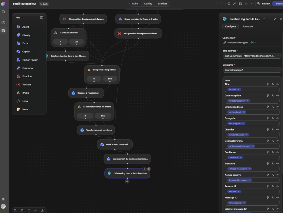Expand the node panel to full size
The image size is (283, 213).
tap(275, 19)
